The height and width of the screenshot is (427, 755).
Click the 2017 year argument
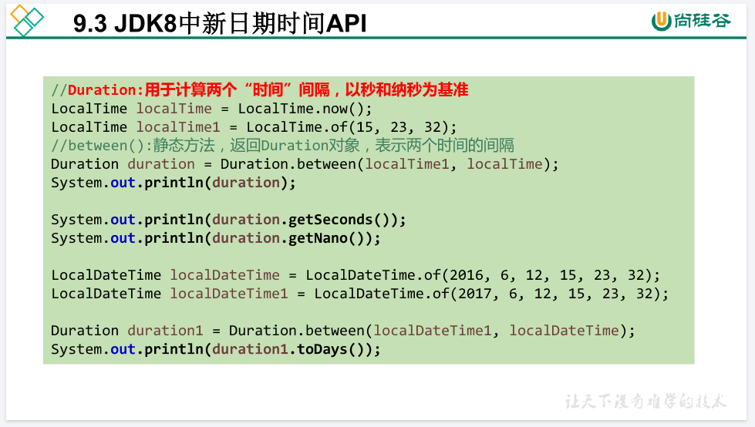click(475, 294)
